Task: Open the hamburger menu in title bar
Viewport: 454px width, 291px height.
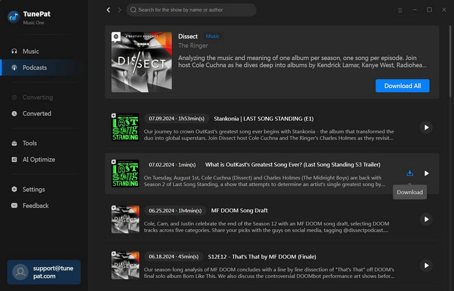Action: tap(400, 10)
